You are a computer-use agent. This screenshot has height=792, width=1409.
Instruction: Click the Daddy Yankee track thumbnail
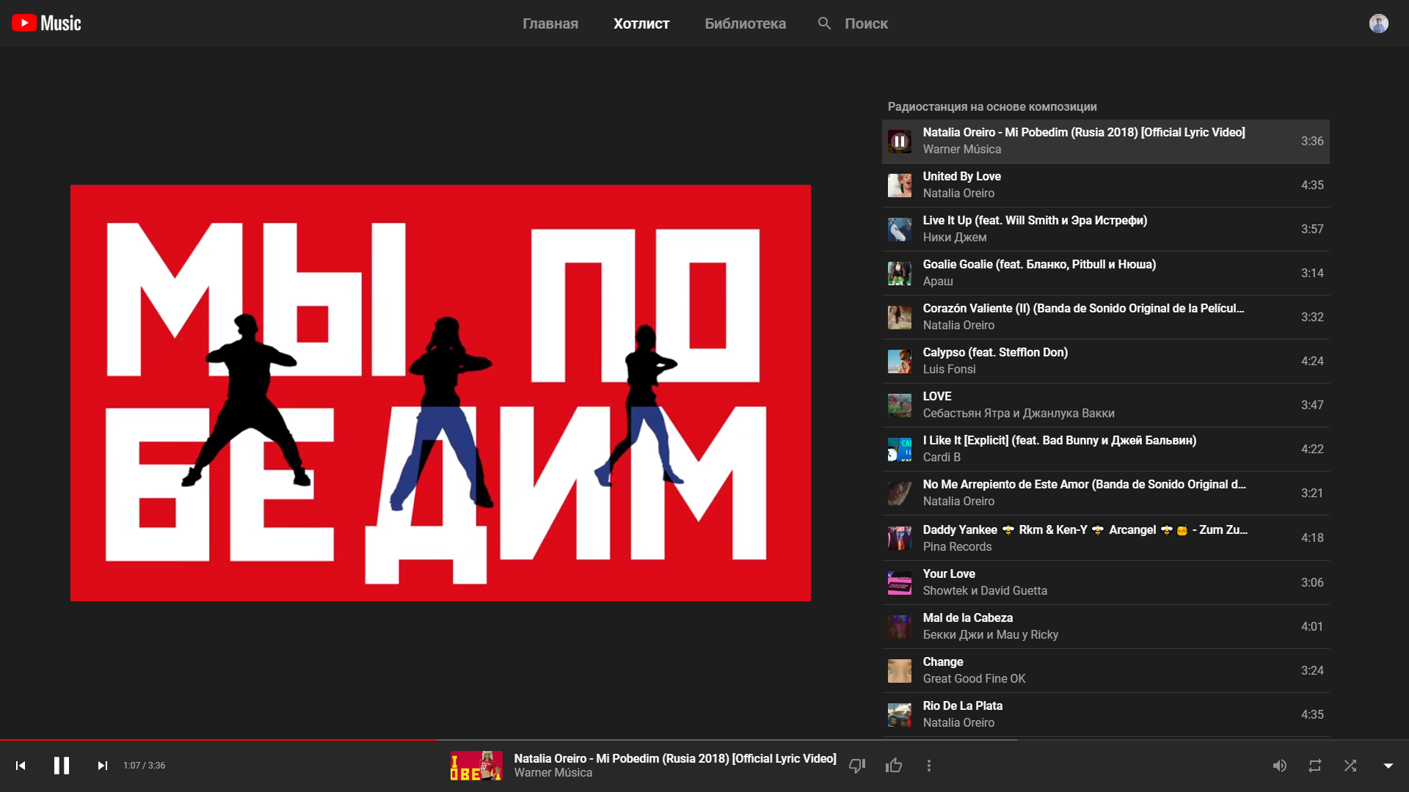click(x=900, y=538)
